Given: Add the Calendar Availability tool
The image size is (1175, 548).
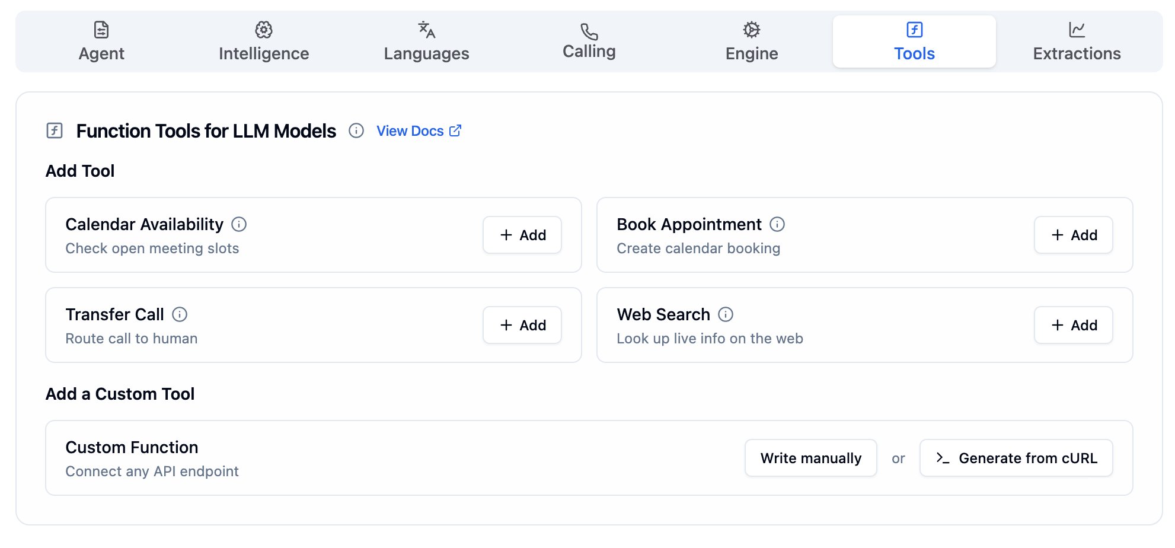Looking at the screenshot, I should coord(522,235).
